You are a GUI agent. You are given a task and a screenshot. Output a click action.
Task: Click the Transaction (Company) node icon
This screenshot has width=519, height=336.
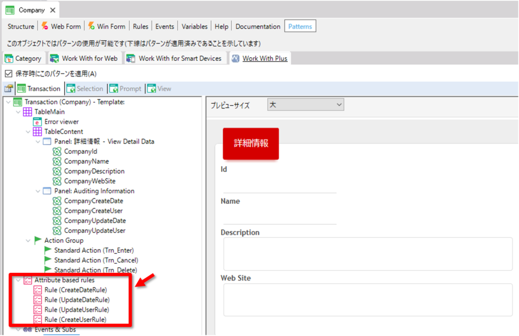(18, 102)
